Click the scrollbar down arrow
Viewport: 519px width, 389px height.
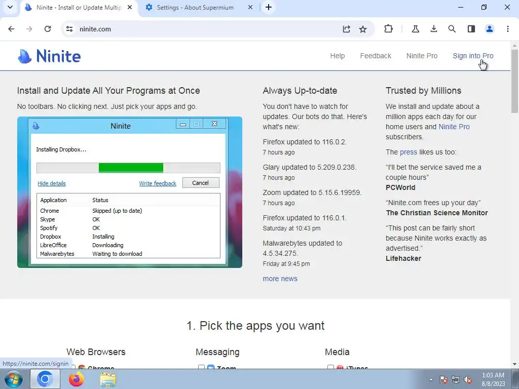pyautogui.click(x=515, y=364)
